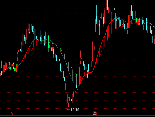Viewport: 155px width, 117px height.
Task: Click the white candlestick beside the '1' marker
Action: tap(87, 74)
